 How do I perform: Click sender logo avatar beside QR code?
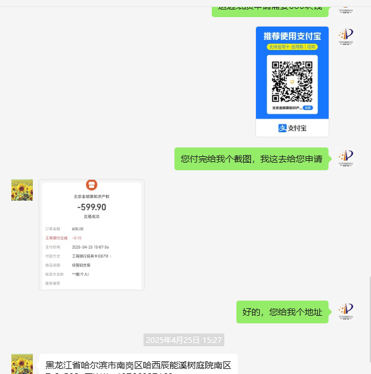pos(346,37)
